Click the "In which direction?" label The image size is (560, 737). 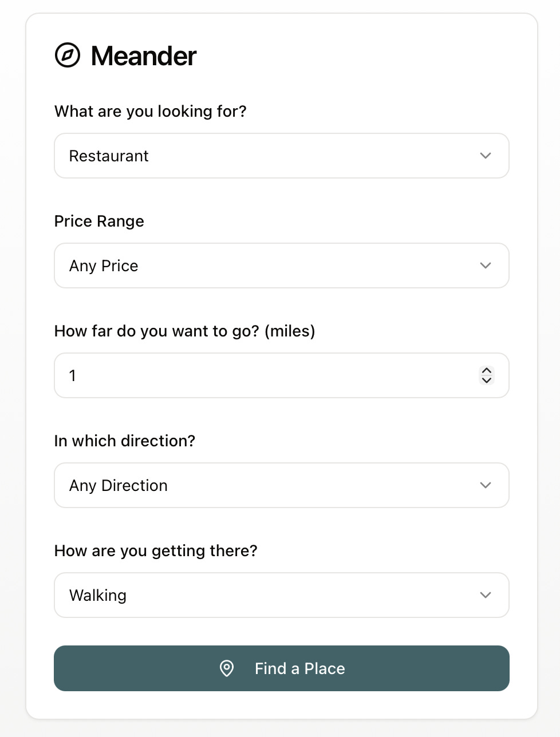click(125, 441)
